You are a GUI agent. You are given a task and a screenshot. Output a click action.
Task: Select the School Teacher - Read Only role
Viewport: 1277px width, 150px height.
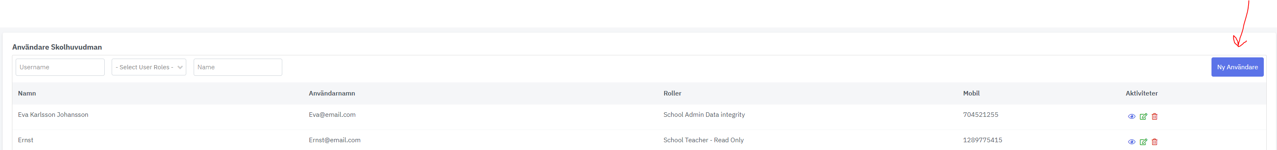tap(703, 140)
